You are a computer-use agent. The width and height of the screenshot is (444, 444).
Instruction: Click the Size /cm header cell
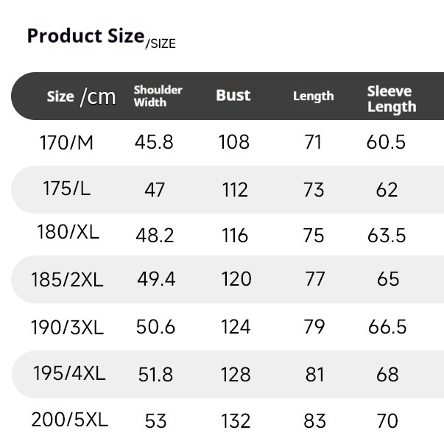(81, 96)
